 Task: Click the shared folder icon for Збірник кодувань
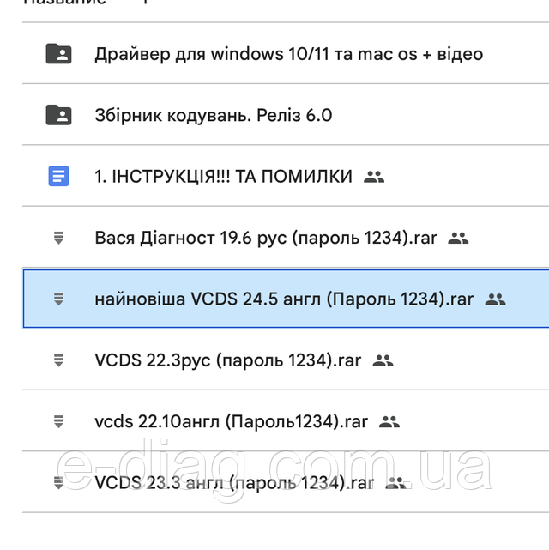[58, 115]
